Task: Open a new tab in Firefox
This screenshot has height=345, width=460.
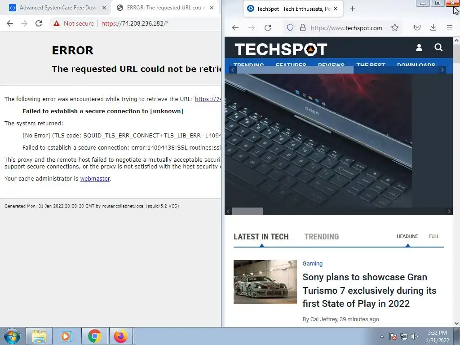Action: [352, 9]
